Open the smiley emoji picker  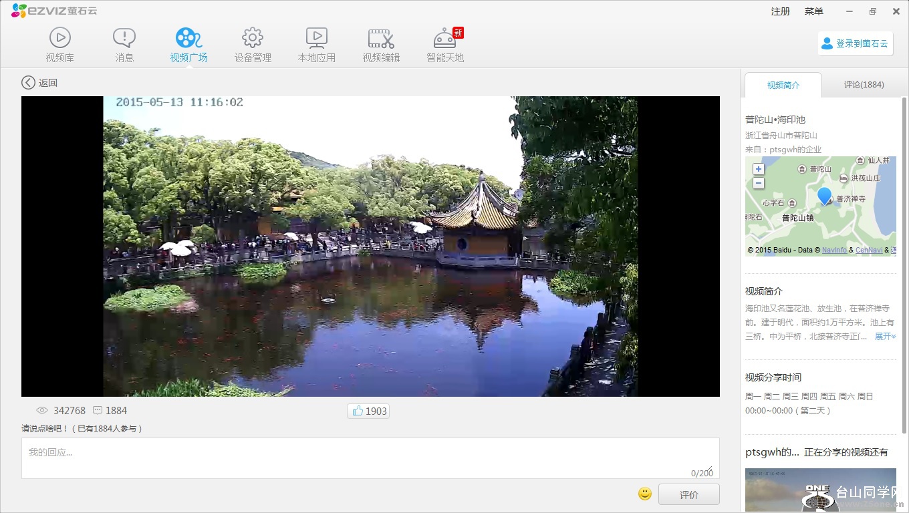tap(645, 494)
